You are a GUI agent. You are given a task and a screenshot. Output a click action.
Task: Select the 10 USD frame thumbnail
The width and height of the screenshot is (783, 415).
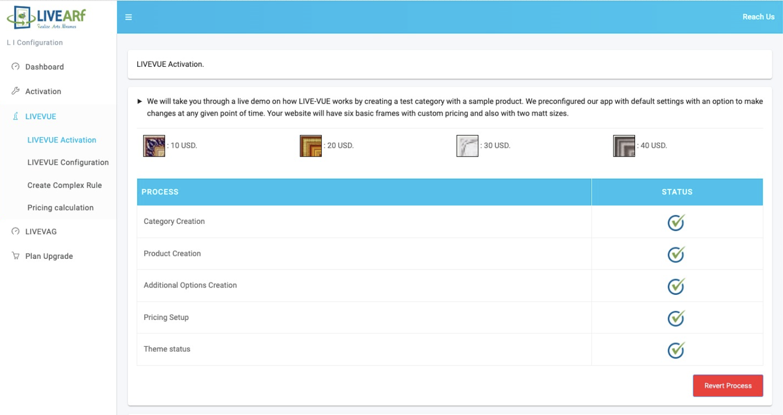click(154, 146)
